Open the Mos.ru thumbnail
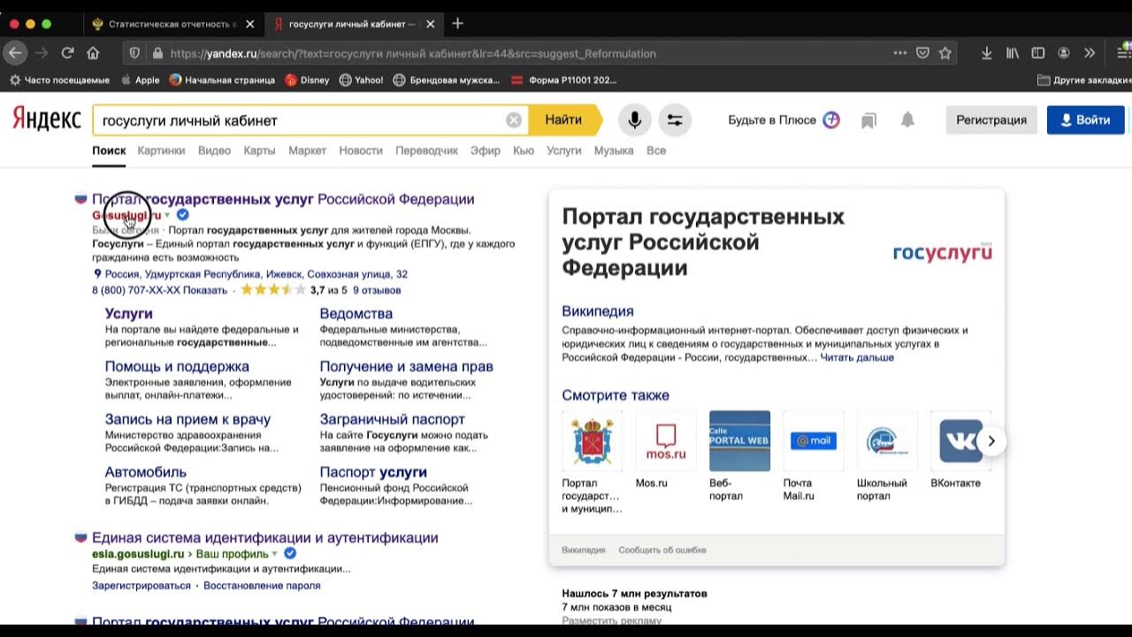The width and height of the screenshot is (1132, 637). point(666,441)
